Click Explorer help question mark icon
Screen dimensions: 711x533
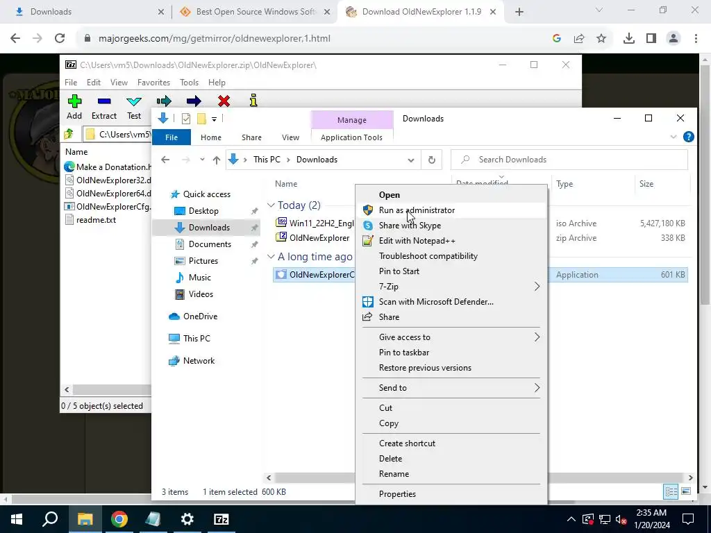[688, 137]
